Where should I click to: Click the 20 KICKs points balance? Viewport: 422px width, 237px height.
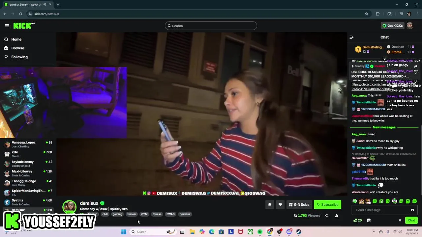point(357,221)
